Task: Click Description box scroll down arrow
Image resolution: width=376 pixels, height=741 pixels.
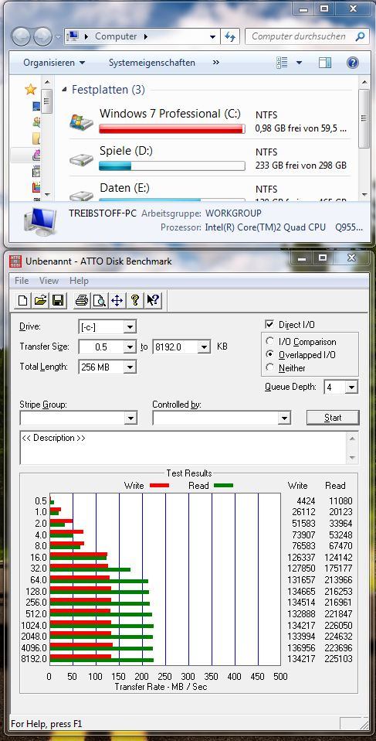Action: tap(352, 458)
